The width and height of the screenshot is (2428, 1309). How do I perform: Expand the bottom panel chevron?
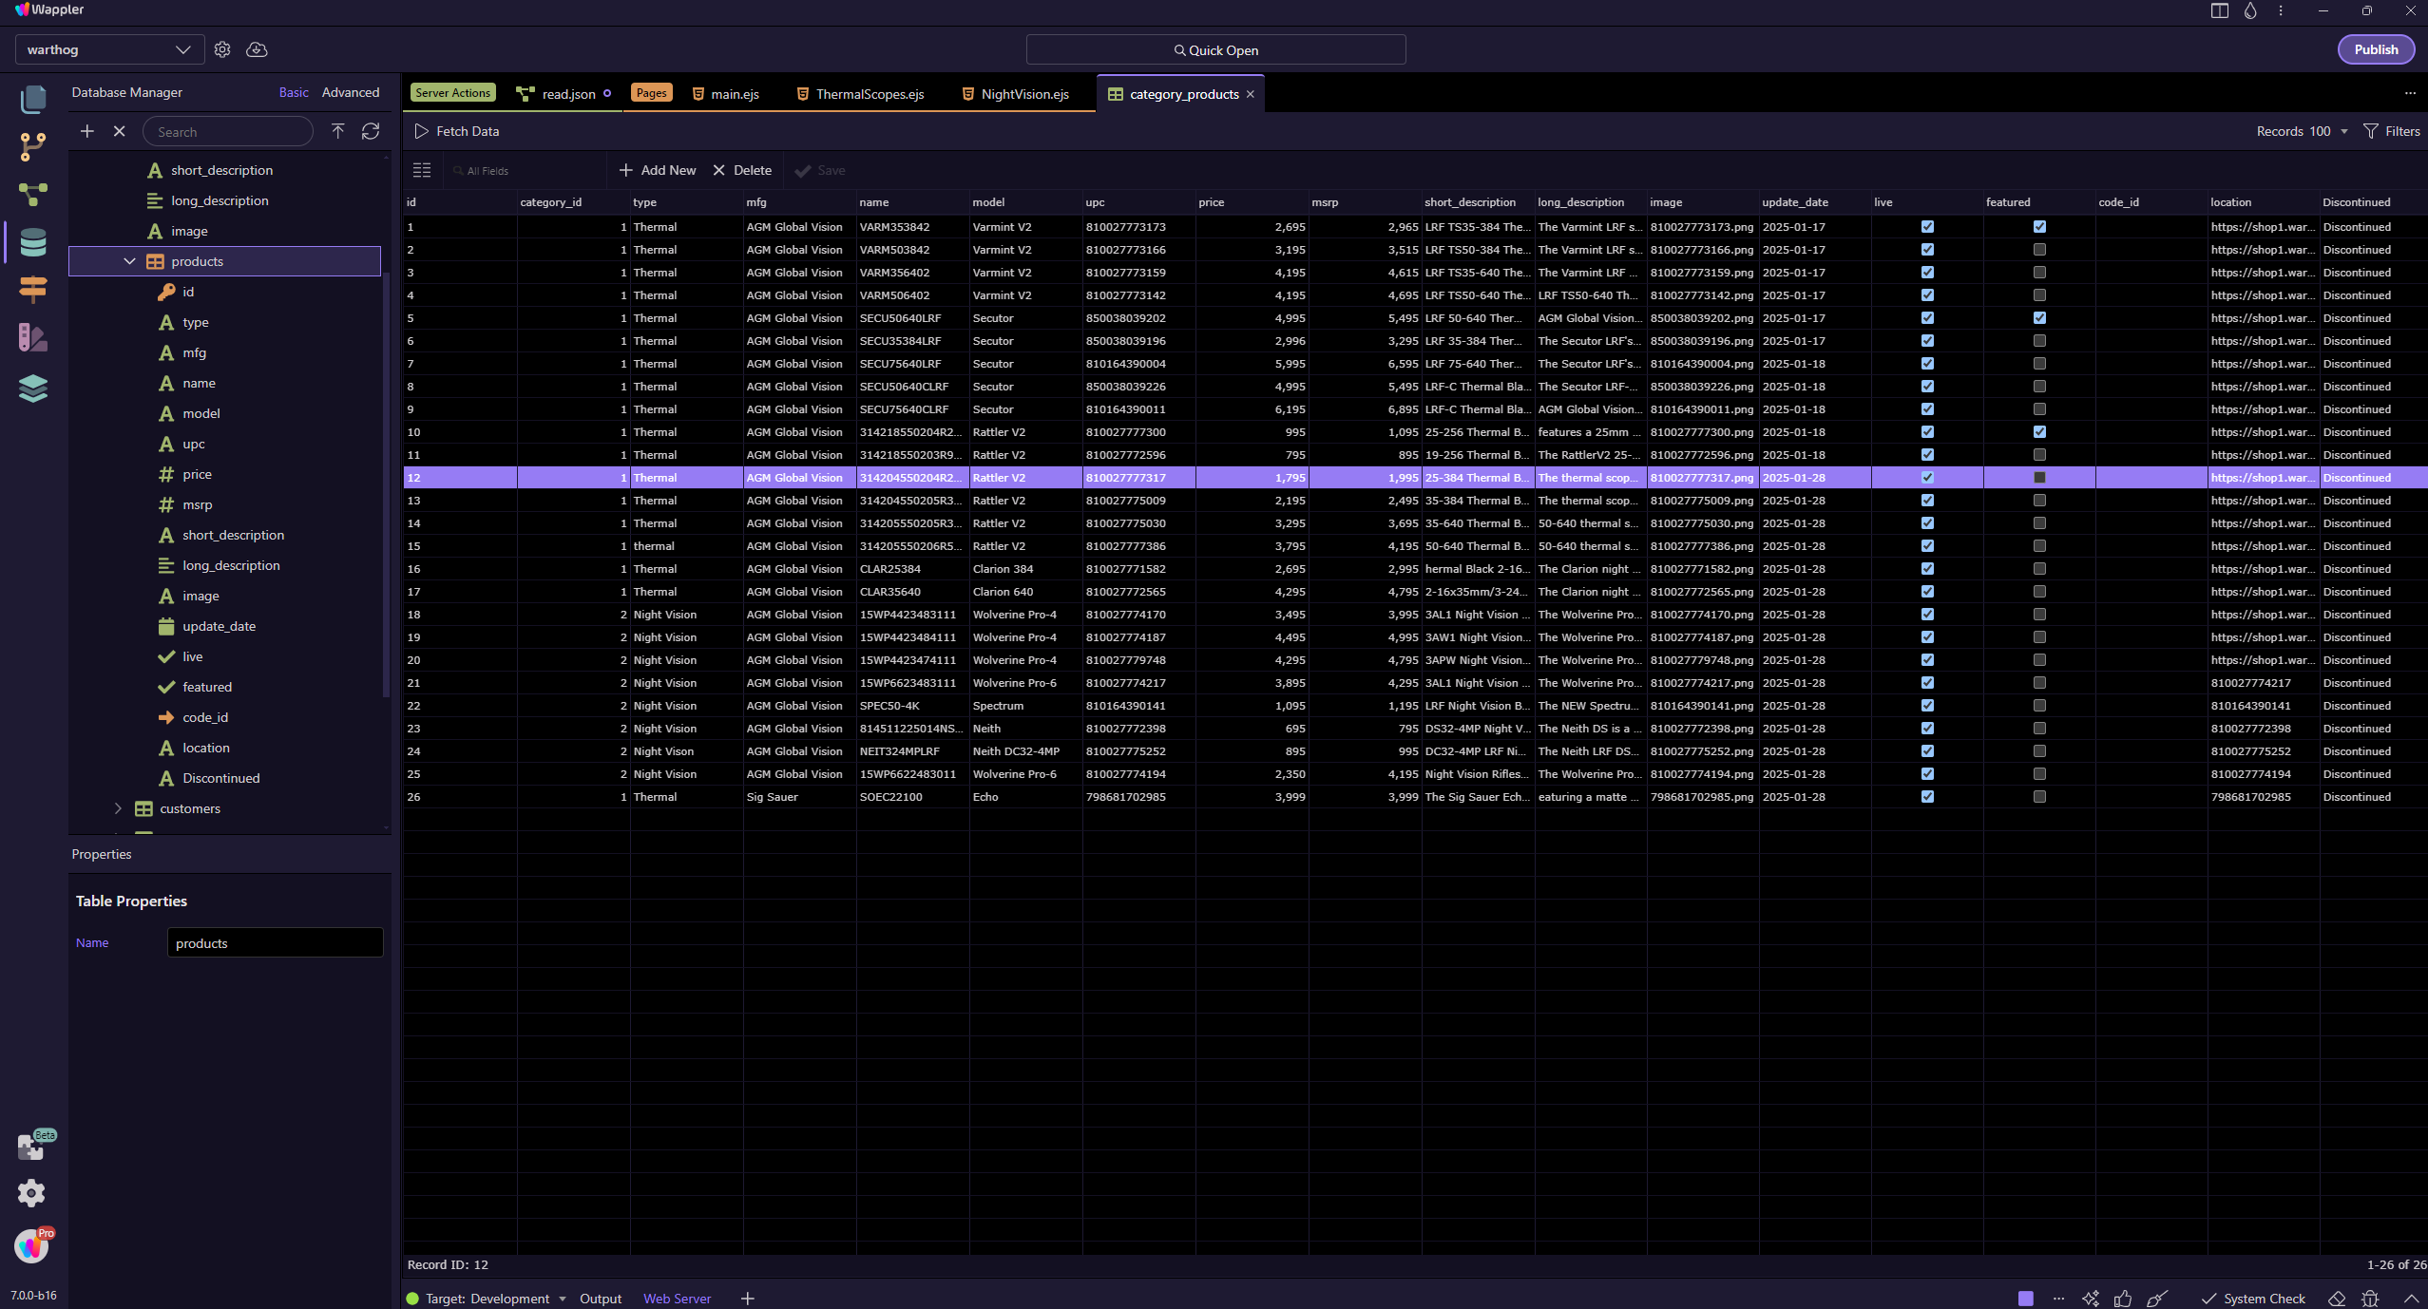coord(2411,1298)
